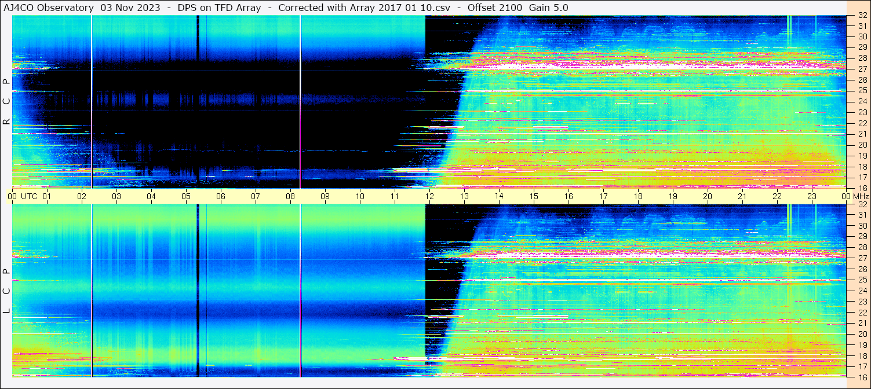
Task: Click the 25 MHz label of RCP panel
Action: pos(862,91)
